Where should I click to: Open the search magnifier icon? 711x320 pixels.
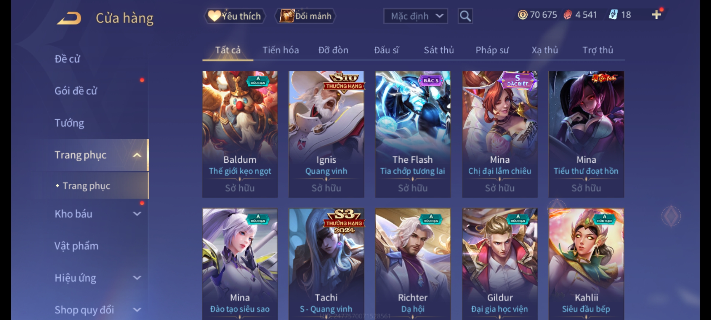pos(465,16)
